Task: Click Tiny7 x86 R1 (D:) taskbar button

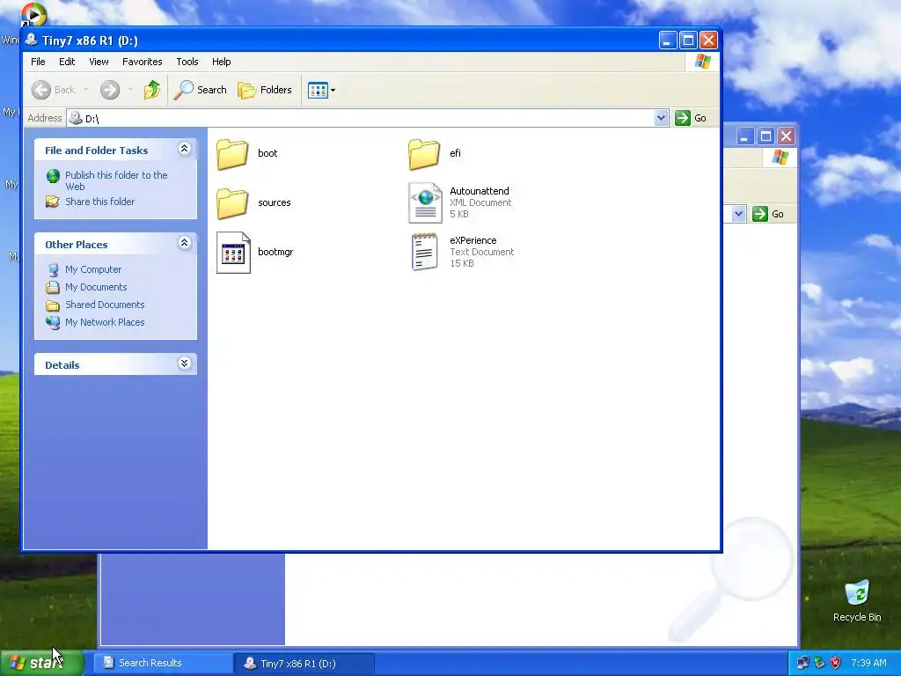Action: [304, 664]
